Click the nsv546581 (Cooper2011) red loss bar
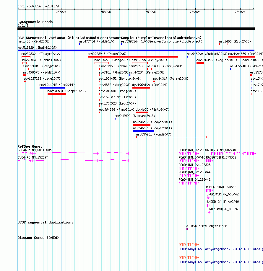The height and width of the screenshot is (271, 263). pyautogui.click(x=57, y=94)
